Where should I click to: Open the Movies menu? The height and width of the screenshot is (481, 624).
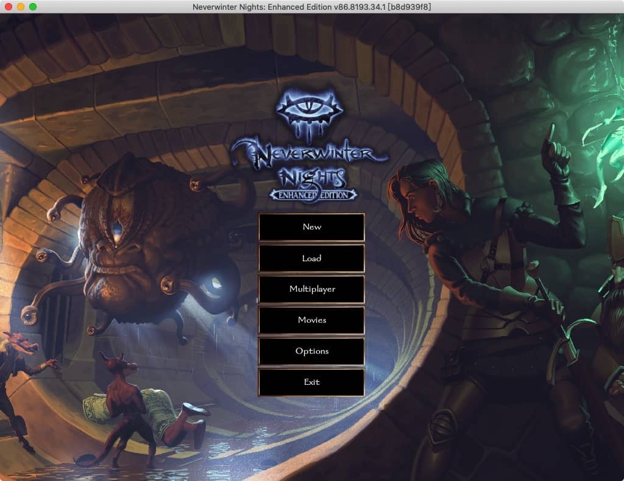(x=311, y=320)
